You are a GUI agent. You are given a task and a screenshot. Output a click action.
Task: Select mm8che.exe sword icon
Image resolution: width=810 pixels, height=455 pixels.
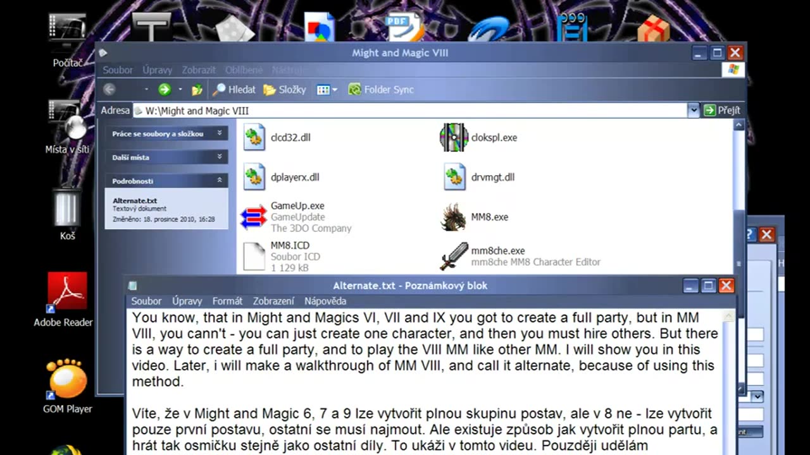[454, 257]
